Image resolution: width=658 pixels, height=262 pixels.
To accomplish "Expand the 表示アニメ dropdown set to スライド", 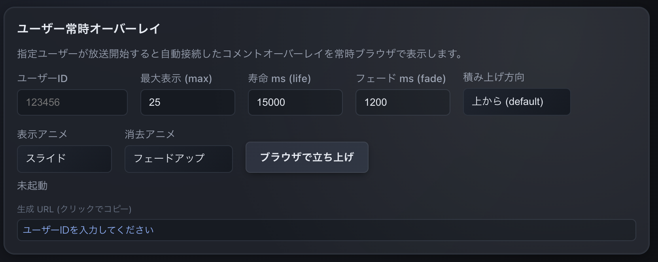I will 64,159.
